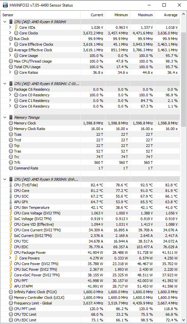Collapse the Memory Timings group

click(x=5, y=117)
